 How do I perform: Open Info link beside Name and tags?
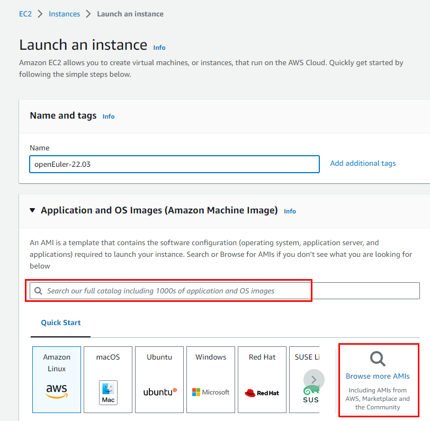click(109, 117)
